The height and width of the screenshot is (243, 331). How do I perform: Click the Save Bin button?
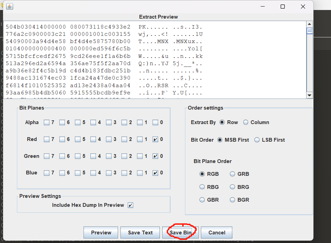click(181, 233)
